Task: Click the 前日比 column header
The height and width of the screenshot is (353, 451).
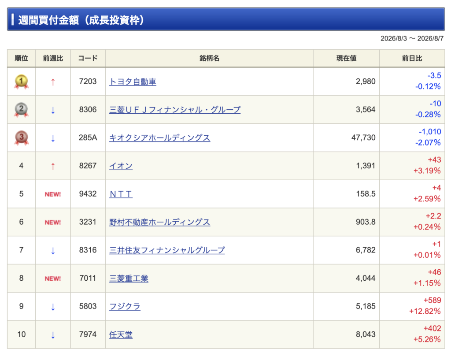Action: pyautogui.click(x=412, y=59)
